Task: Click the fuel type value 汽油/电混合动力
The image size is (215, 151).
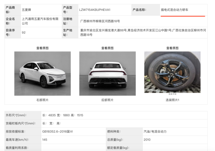Action: tap(155, 132)
